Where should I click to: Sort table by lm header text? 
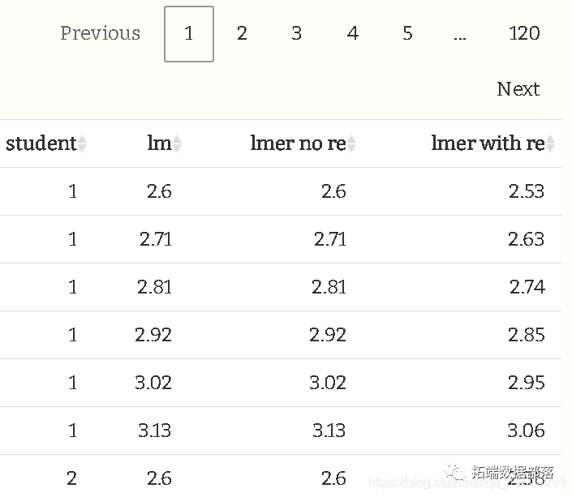(159, 144)
